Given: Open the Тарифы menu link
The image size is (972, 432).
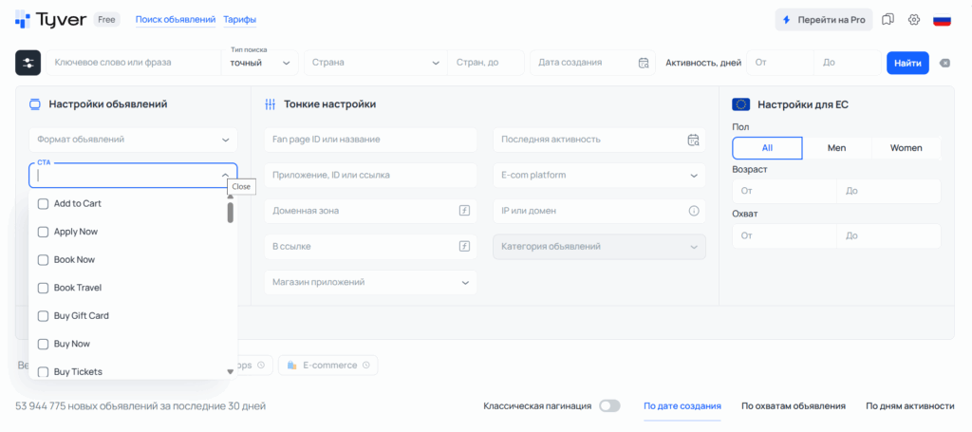Looking at the screenshot, I should [239, 20].
